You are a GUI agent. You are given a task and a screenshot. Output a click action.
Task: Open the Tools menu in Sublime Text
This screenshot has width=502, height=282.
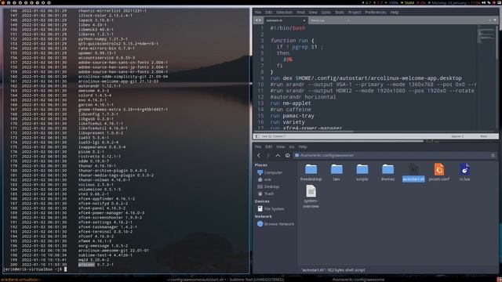coord(340,13)
